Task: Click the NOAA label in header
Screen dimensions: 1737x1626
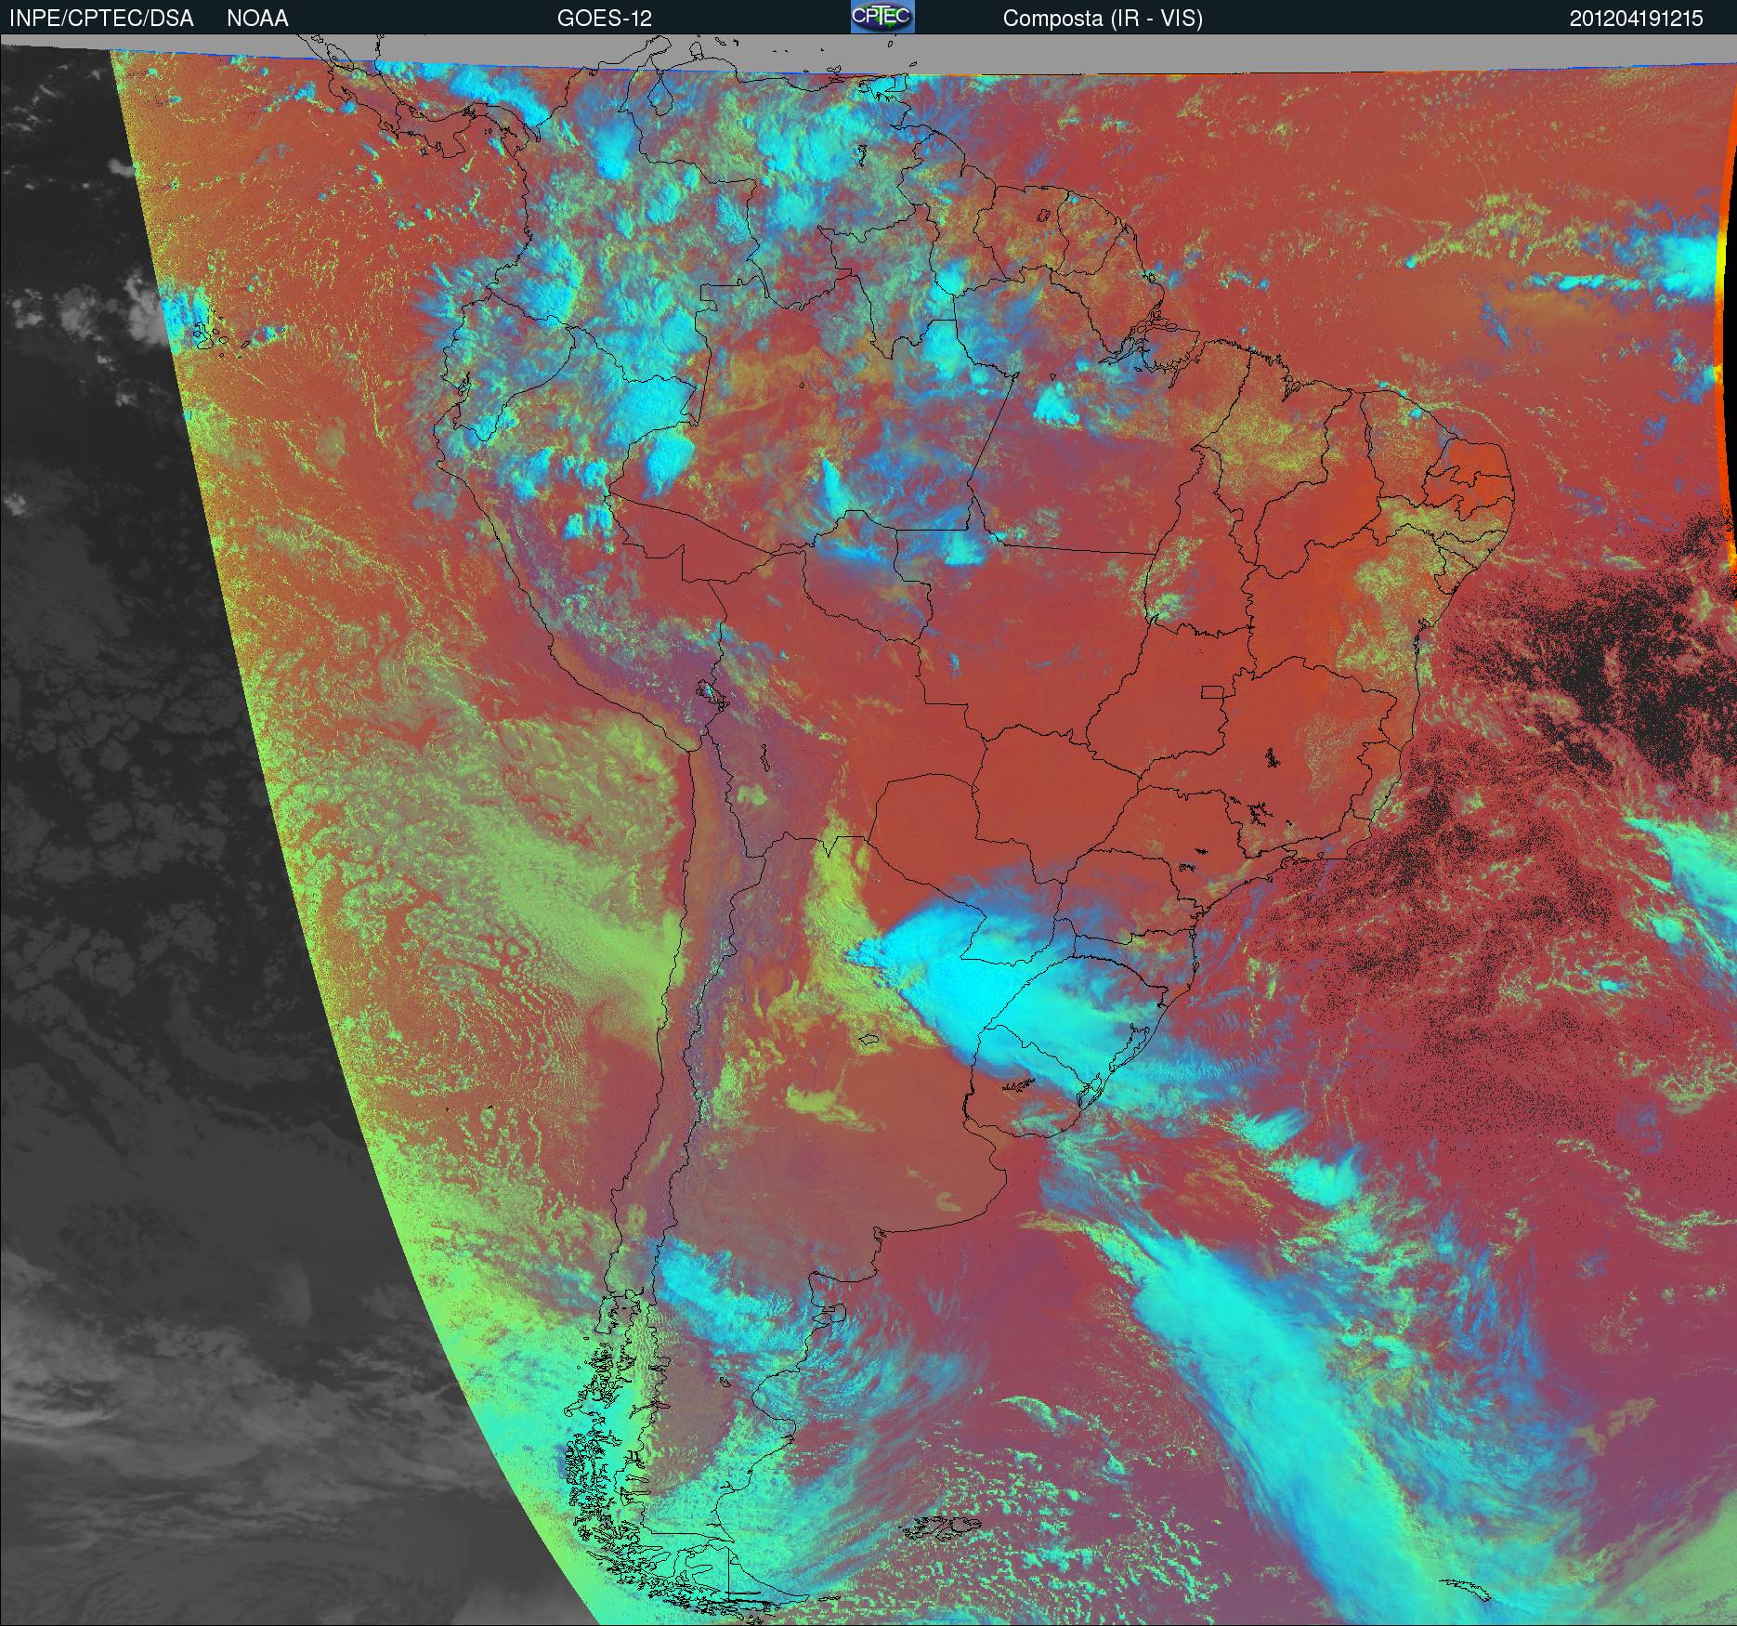Action: click(x=257, y=19)
